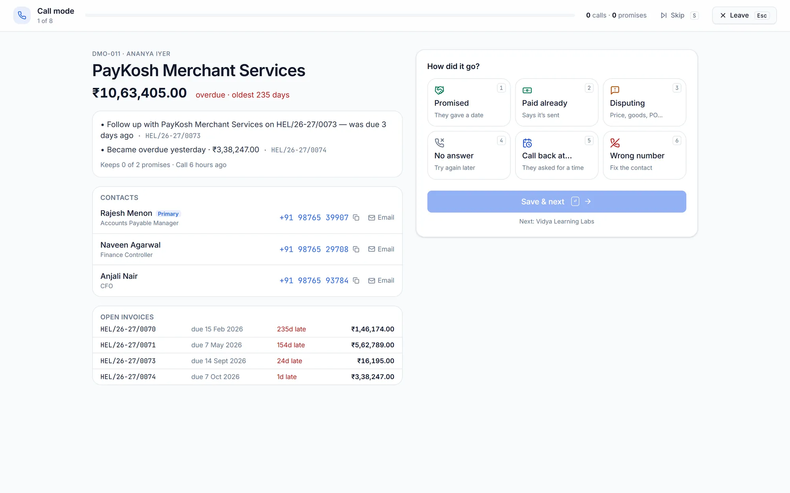
Task: Select the Paid already outcome
Action: (557, 103)
